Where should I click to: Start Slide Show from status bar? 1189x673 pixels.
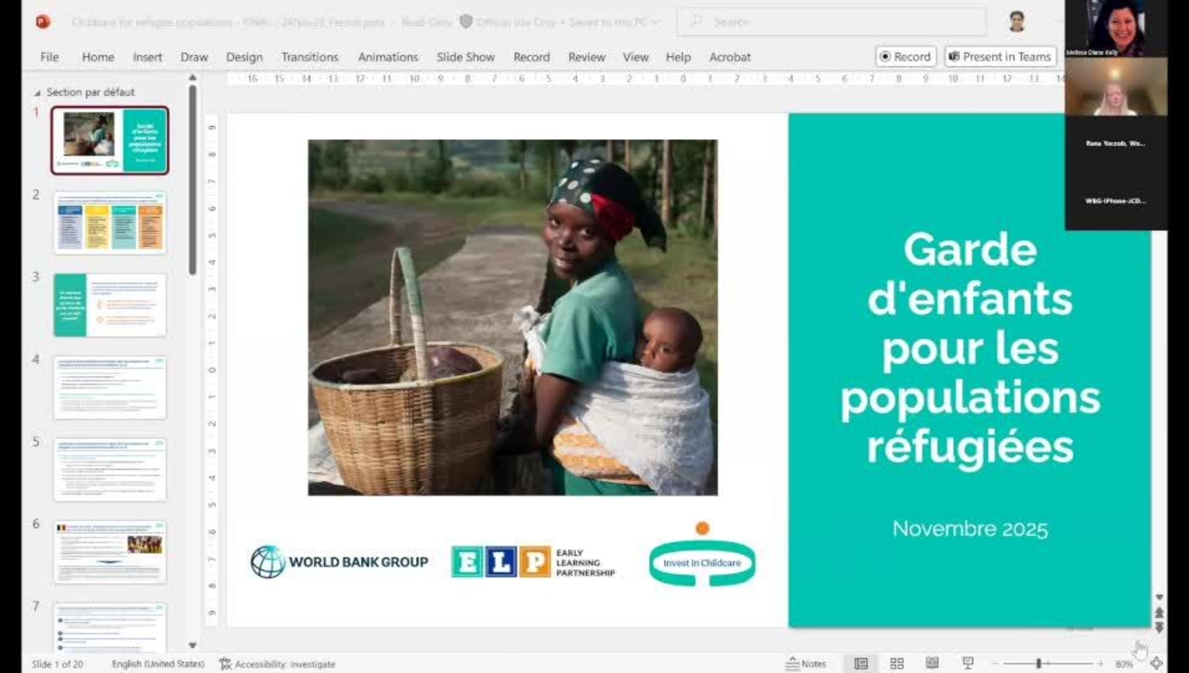click(967, 664)
